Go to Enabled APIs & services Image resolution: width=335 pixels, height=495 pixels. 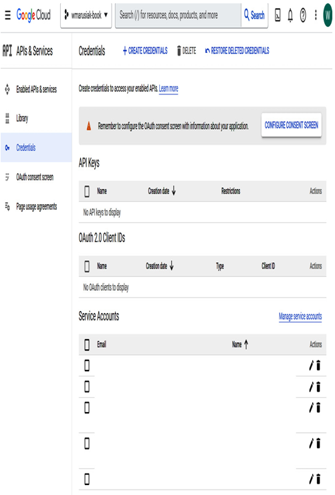[x=36, y=90]
